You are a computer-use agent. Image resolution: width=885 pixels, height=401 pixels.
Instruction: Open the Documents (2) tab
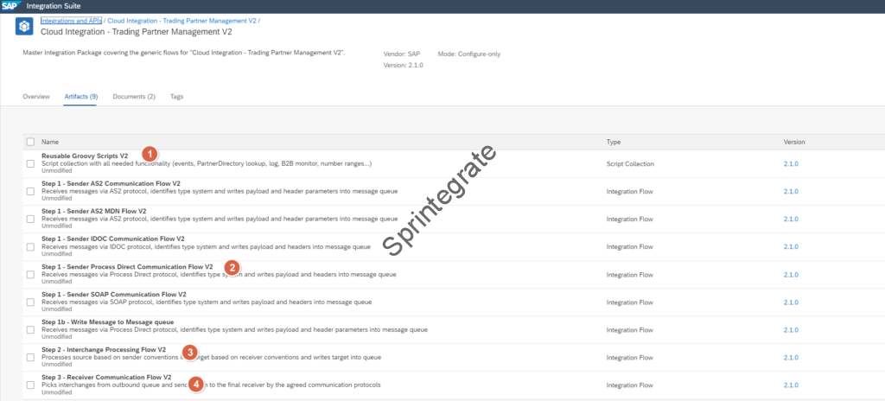pos(134,96)
